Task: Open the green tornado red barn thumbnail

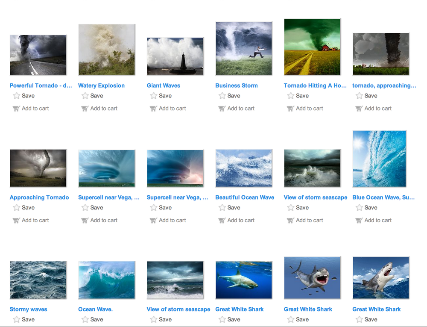Action: [313, 47]
